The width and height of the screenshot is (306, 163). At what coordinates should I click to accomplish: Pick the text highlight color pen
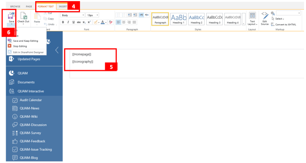(95, 22)
